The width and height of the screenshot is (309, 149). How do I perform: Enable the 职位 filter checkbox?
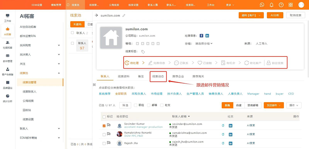coord(135,105)
